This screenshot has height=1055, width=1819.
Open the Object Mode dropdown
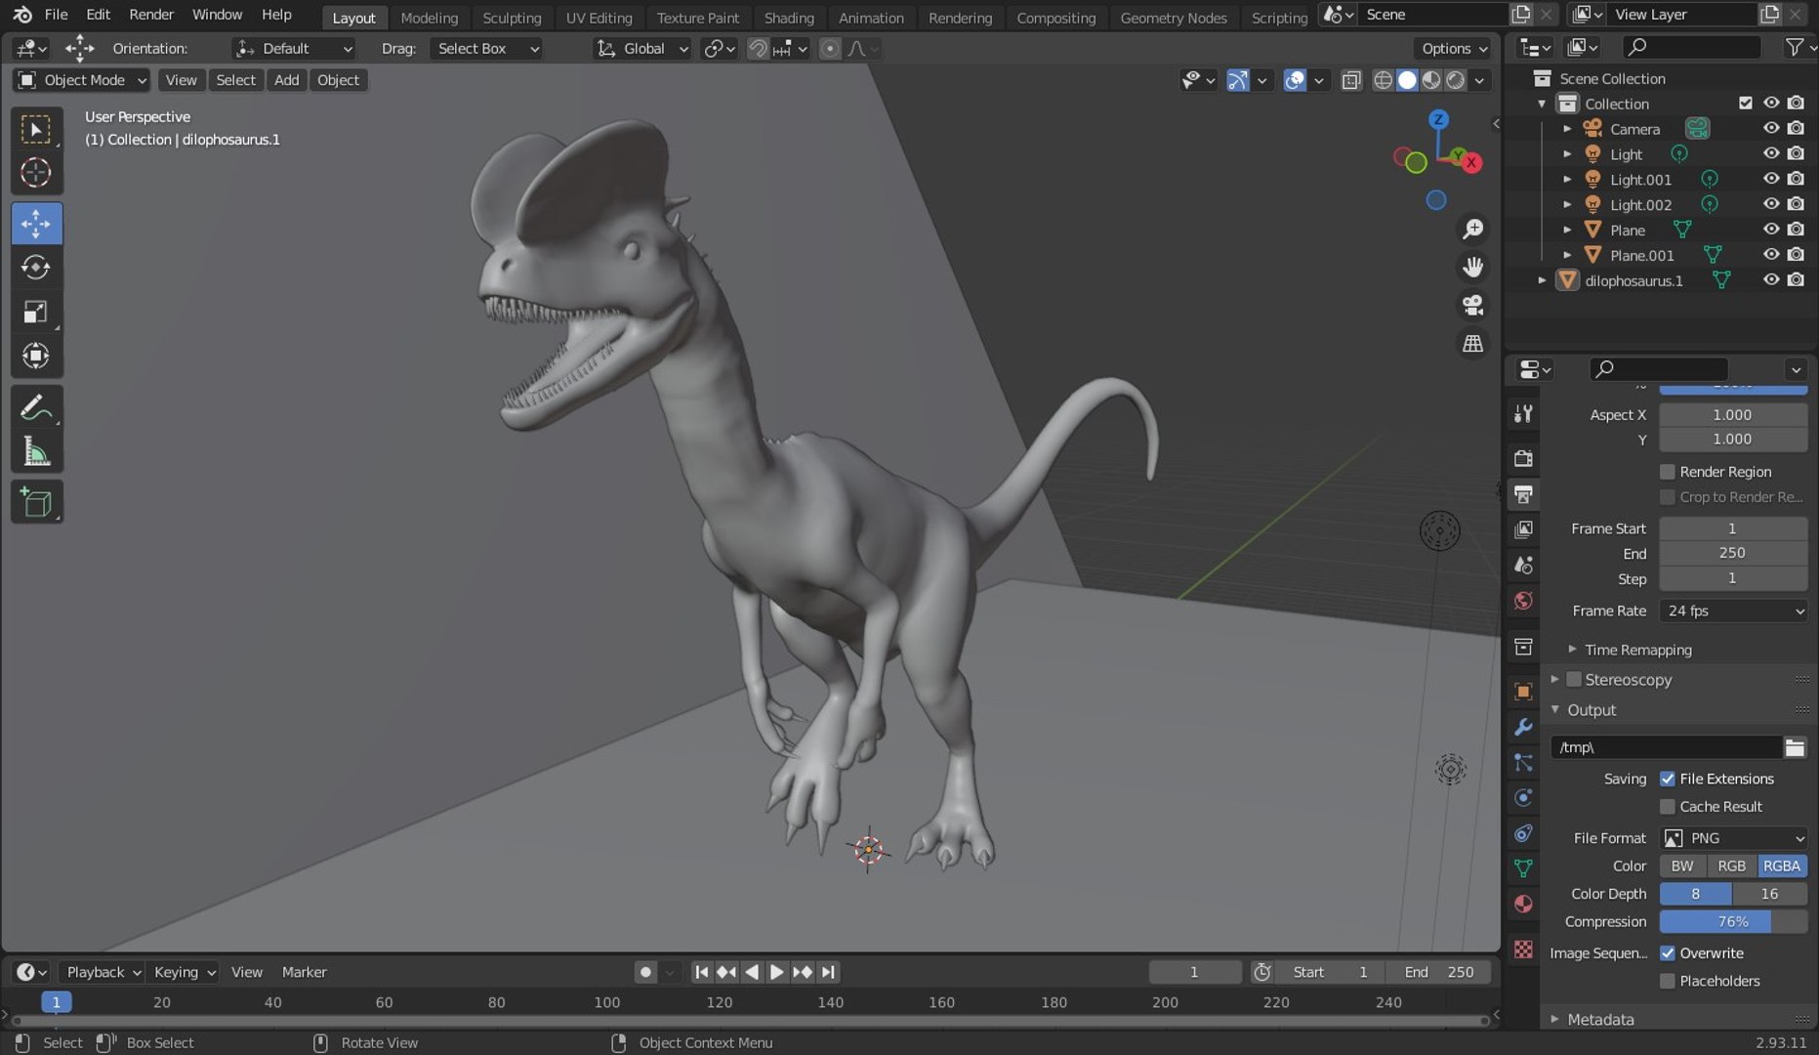[82, 80]
